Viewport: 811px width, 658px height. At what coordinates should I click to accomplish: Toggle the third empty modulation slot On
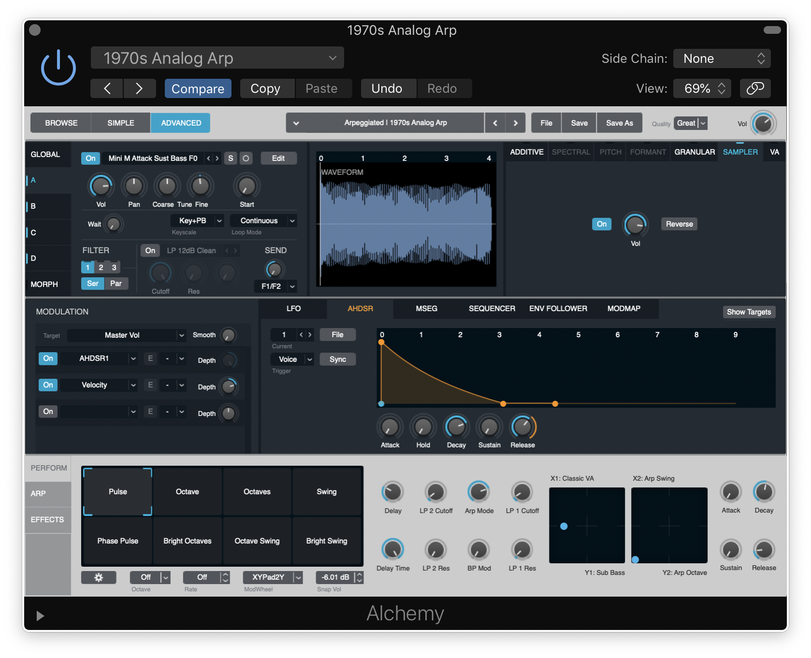(x=48, y=412)
